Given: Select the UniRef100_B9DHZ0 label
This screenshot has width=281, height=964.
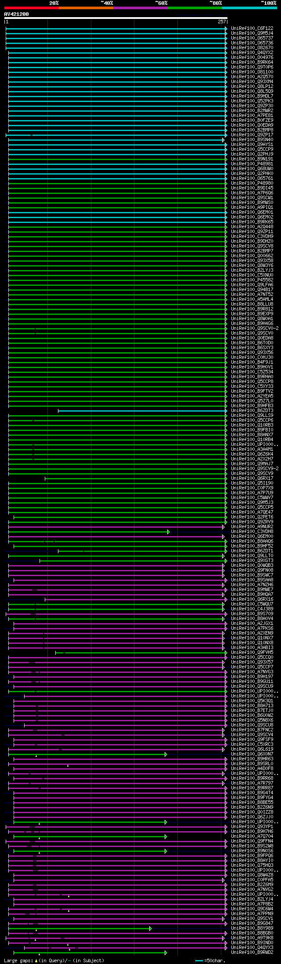Looking at the screenshot, I should pos(252,241).
